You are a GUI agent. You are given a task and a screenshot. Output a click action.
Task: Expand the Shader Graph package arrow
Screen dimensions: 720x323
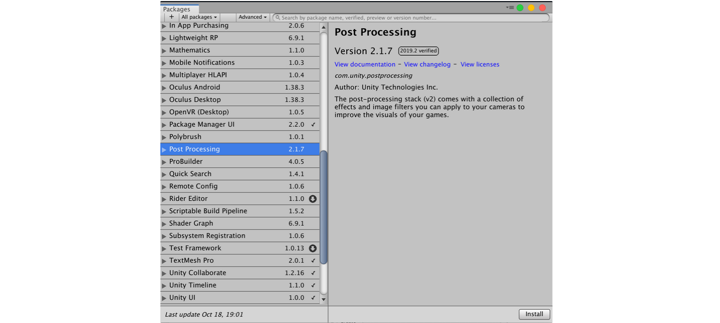tap(164, 224)
